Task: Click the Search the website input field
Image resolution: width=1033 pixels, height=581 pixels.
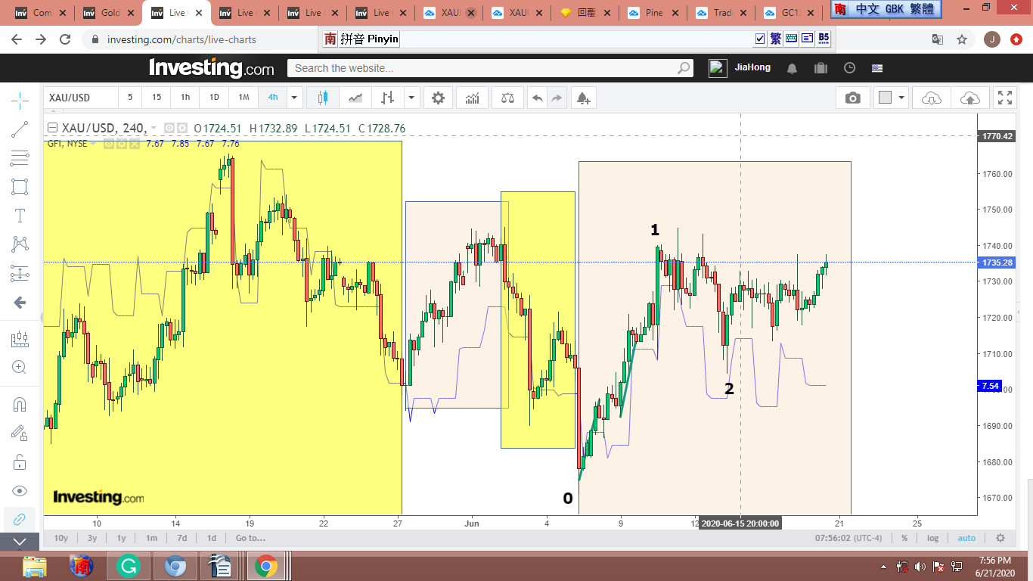Action: click(484, 68)
